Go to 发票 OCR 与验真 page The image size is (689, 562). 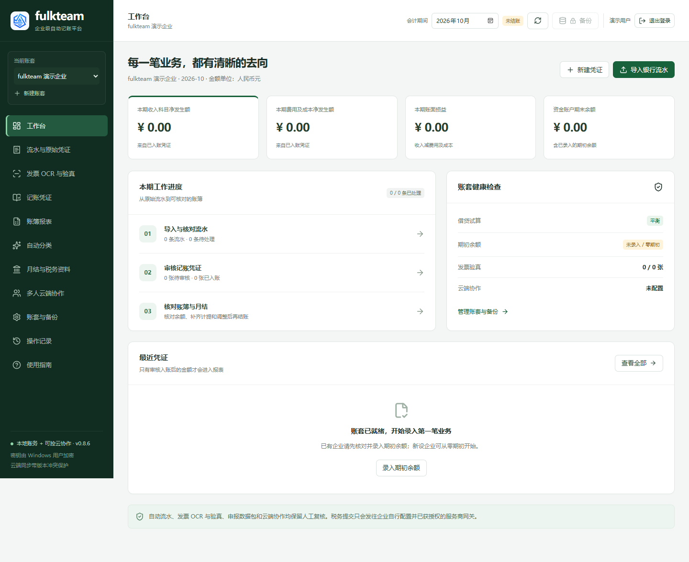(x=56, y=174)
